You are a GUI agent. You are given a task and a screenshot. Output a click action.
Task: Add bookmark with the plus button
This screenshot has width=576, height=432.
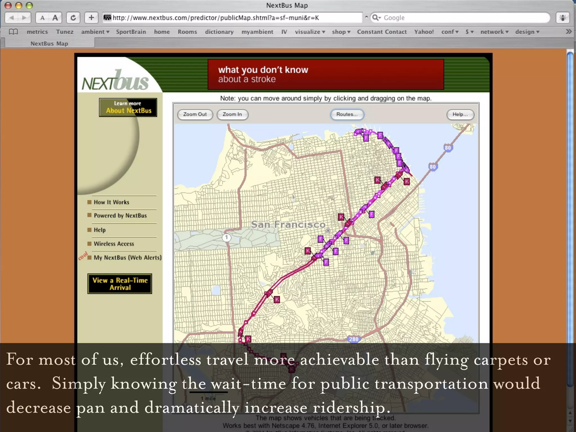pos(91,18)
